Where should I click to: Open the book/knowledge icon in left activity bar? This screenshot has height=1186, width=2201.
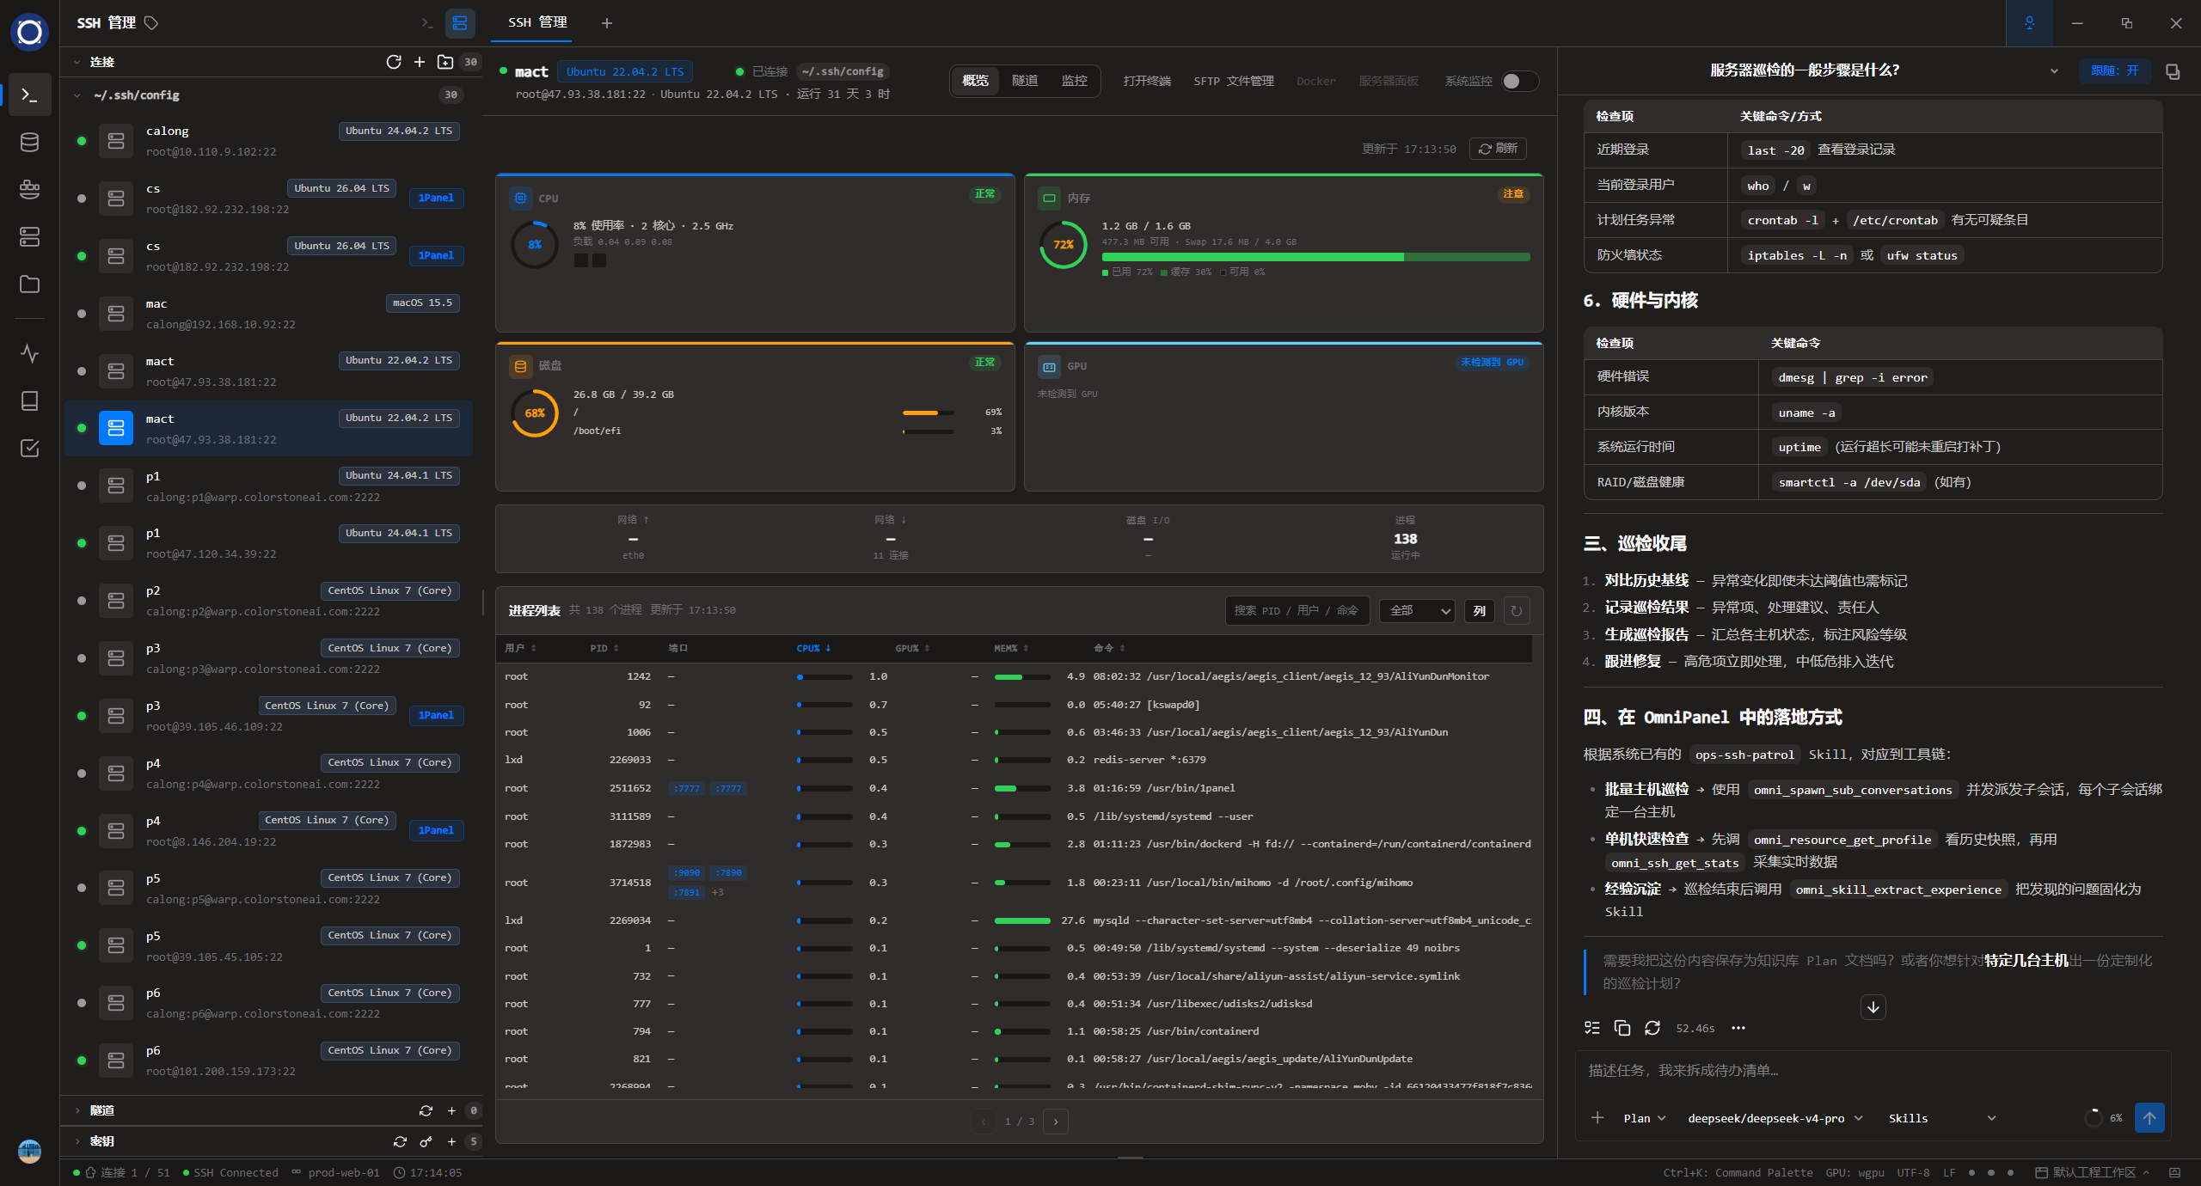29,400
